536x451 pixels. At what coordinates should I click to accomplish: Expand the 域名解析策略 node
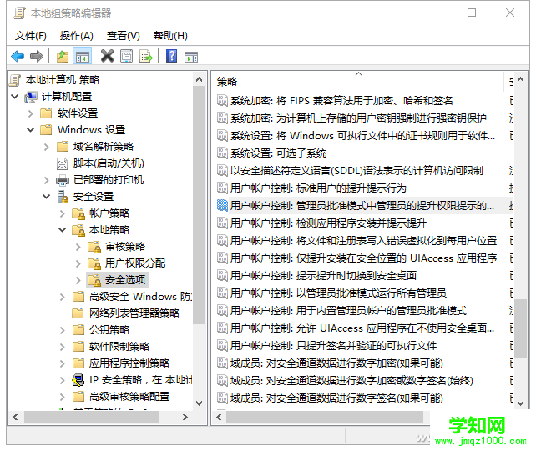point(47,147)
